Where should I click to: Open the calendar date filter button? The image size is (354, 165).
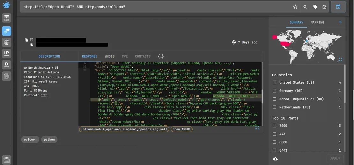click(338, 7)
